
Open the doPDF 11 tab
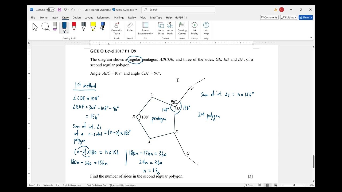click(181, 18)
